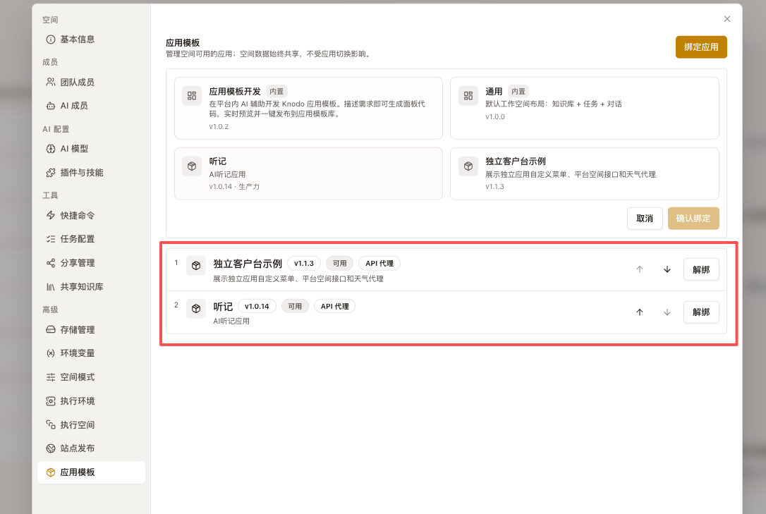Image resolution: width=766 pixels, height=514 pixels.
Task: Select 任务配置 sidebar label
Action: 77,239
